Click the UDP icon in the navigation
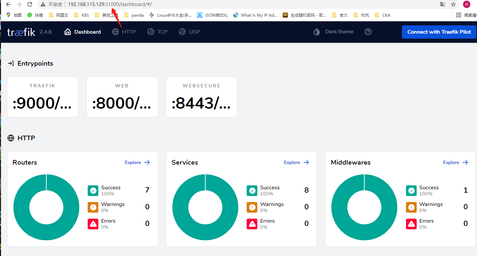 pos(182,32)
